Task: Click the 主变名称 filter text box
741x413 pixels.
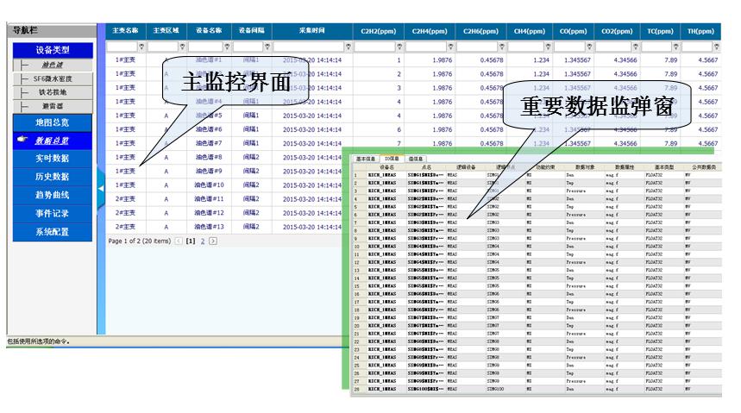Action: 122,47
